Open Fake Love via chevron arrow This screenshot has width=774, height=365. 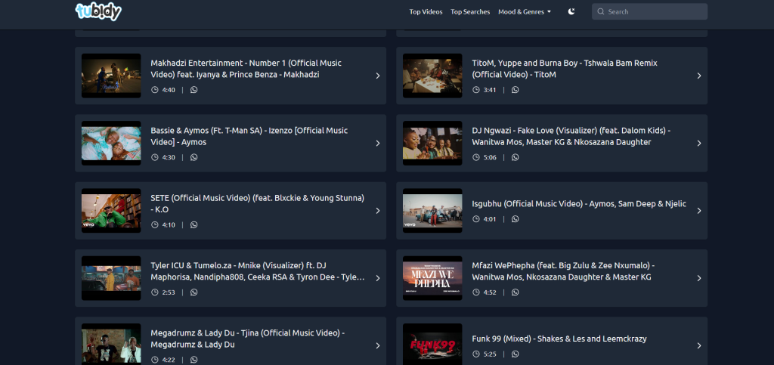[x=699, y=143]
